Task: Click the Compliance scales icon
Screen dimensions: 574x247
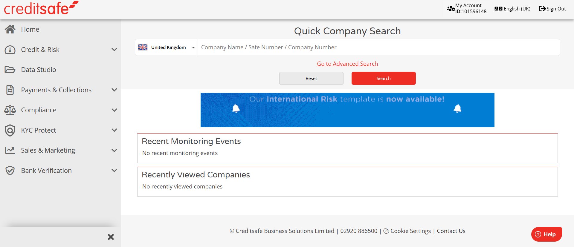Action: (10, 110)
